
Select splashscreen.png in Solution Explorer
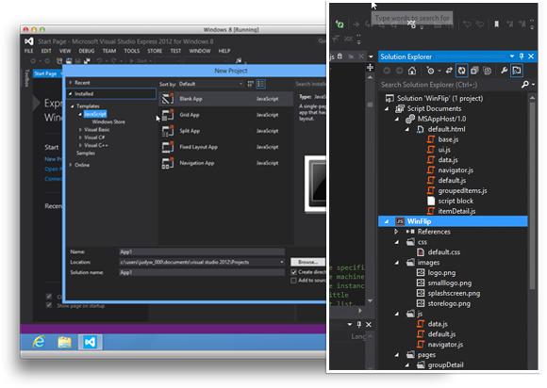pos(454,293)
